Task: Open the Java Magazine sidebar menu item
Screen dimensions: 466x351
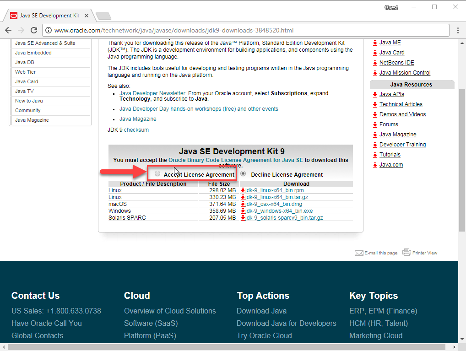Action: pos(32,120)
